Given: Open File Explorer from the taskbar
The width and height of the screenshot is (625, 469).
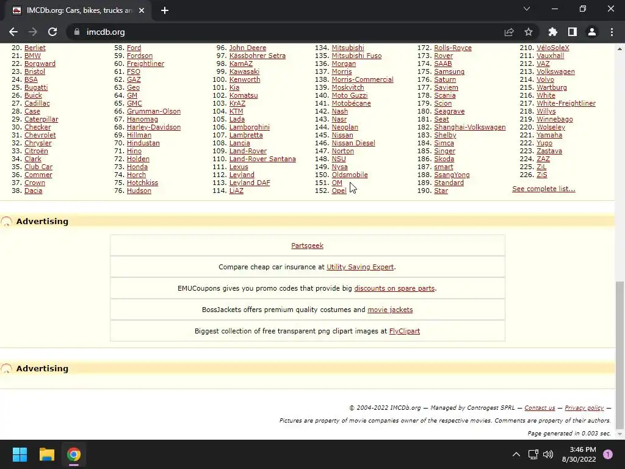Looking at the screenshot, I should coord(46,454).
